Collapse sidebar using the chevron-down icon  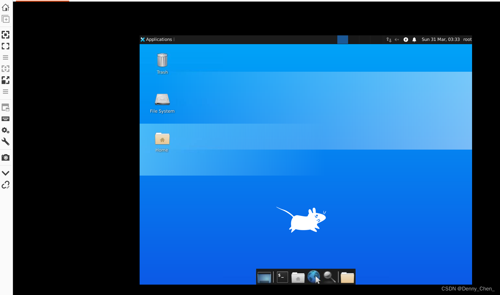coord(6,173)
